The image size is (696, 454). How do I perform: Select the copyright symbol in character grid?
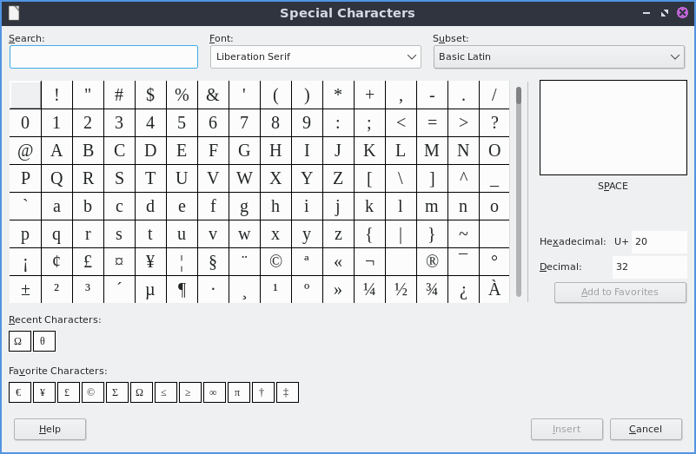pos(275,260)
